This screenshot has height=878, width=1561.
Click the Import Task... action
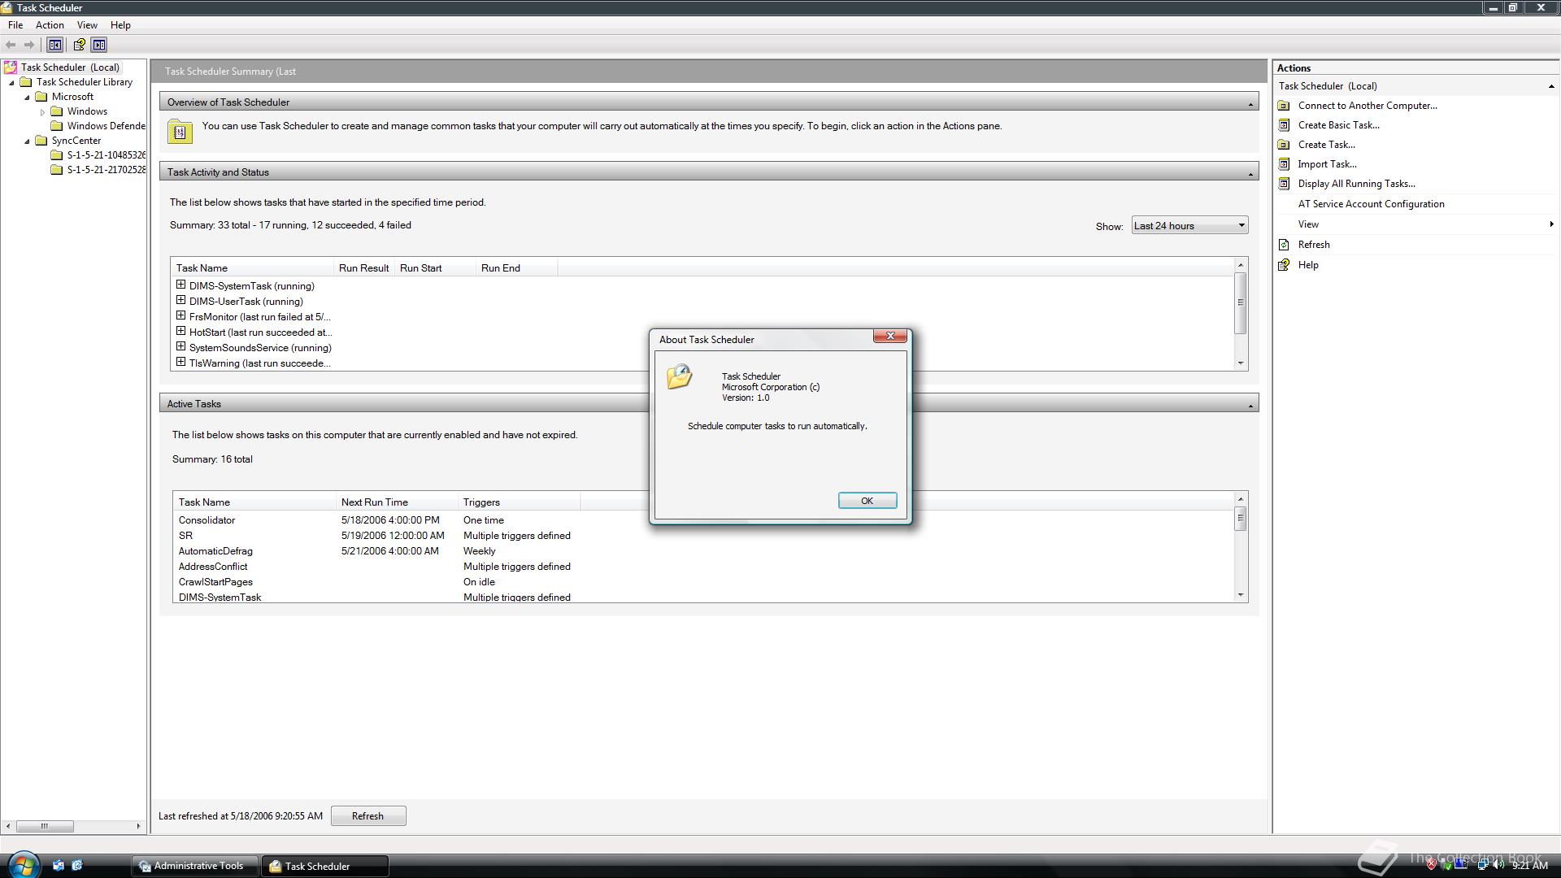(x=1327, y=164)
